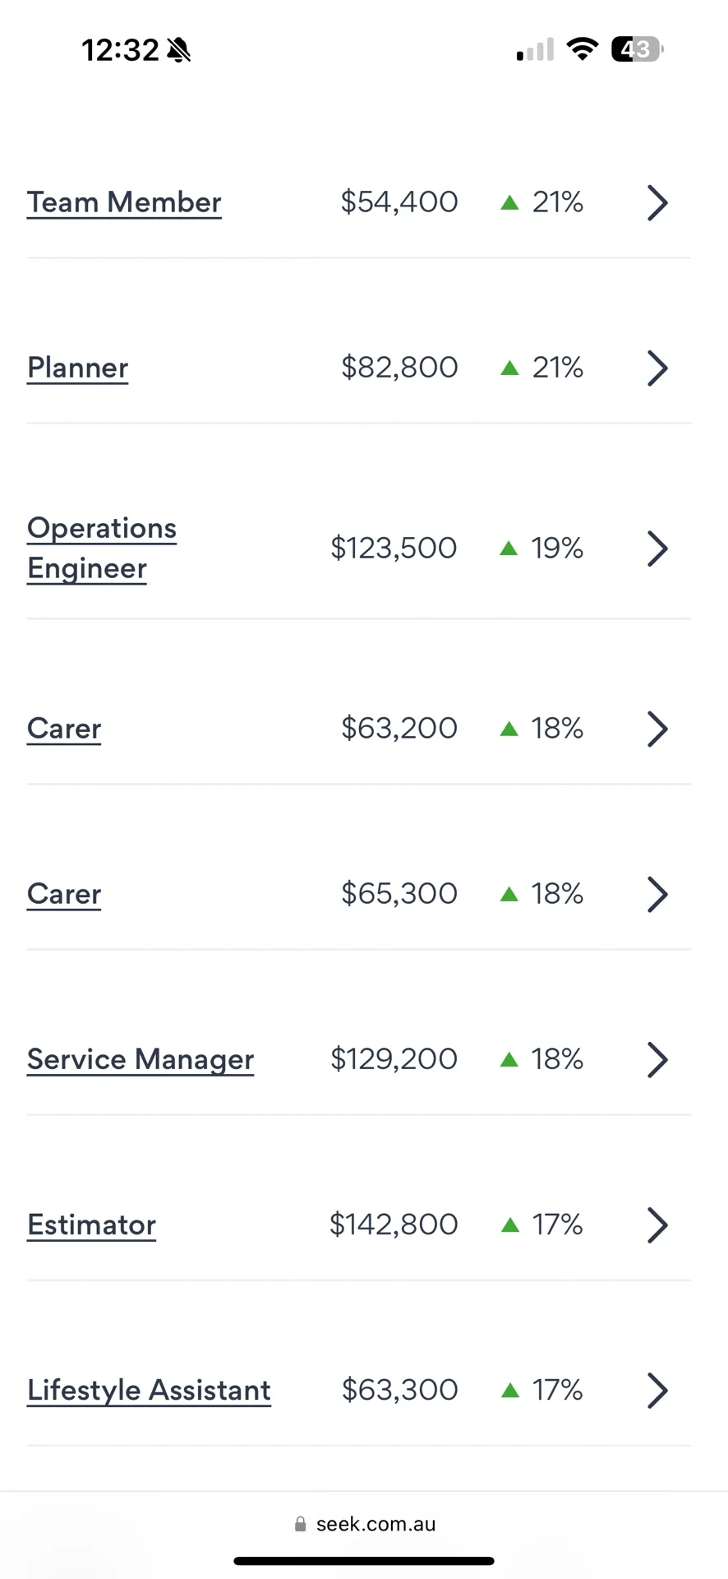Open the Service Manager link
728x1579 pixels.
pyautogui.click(x=141, y=1059)
